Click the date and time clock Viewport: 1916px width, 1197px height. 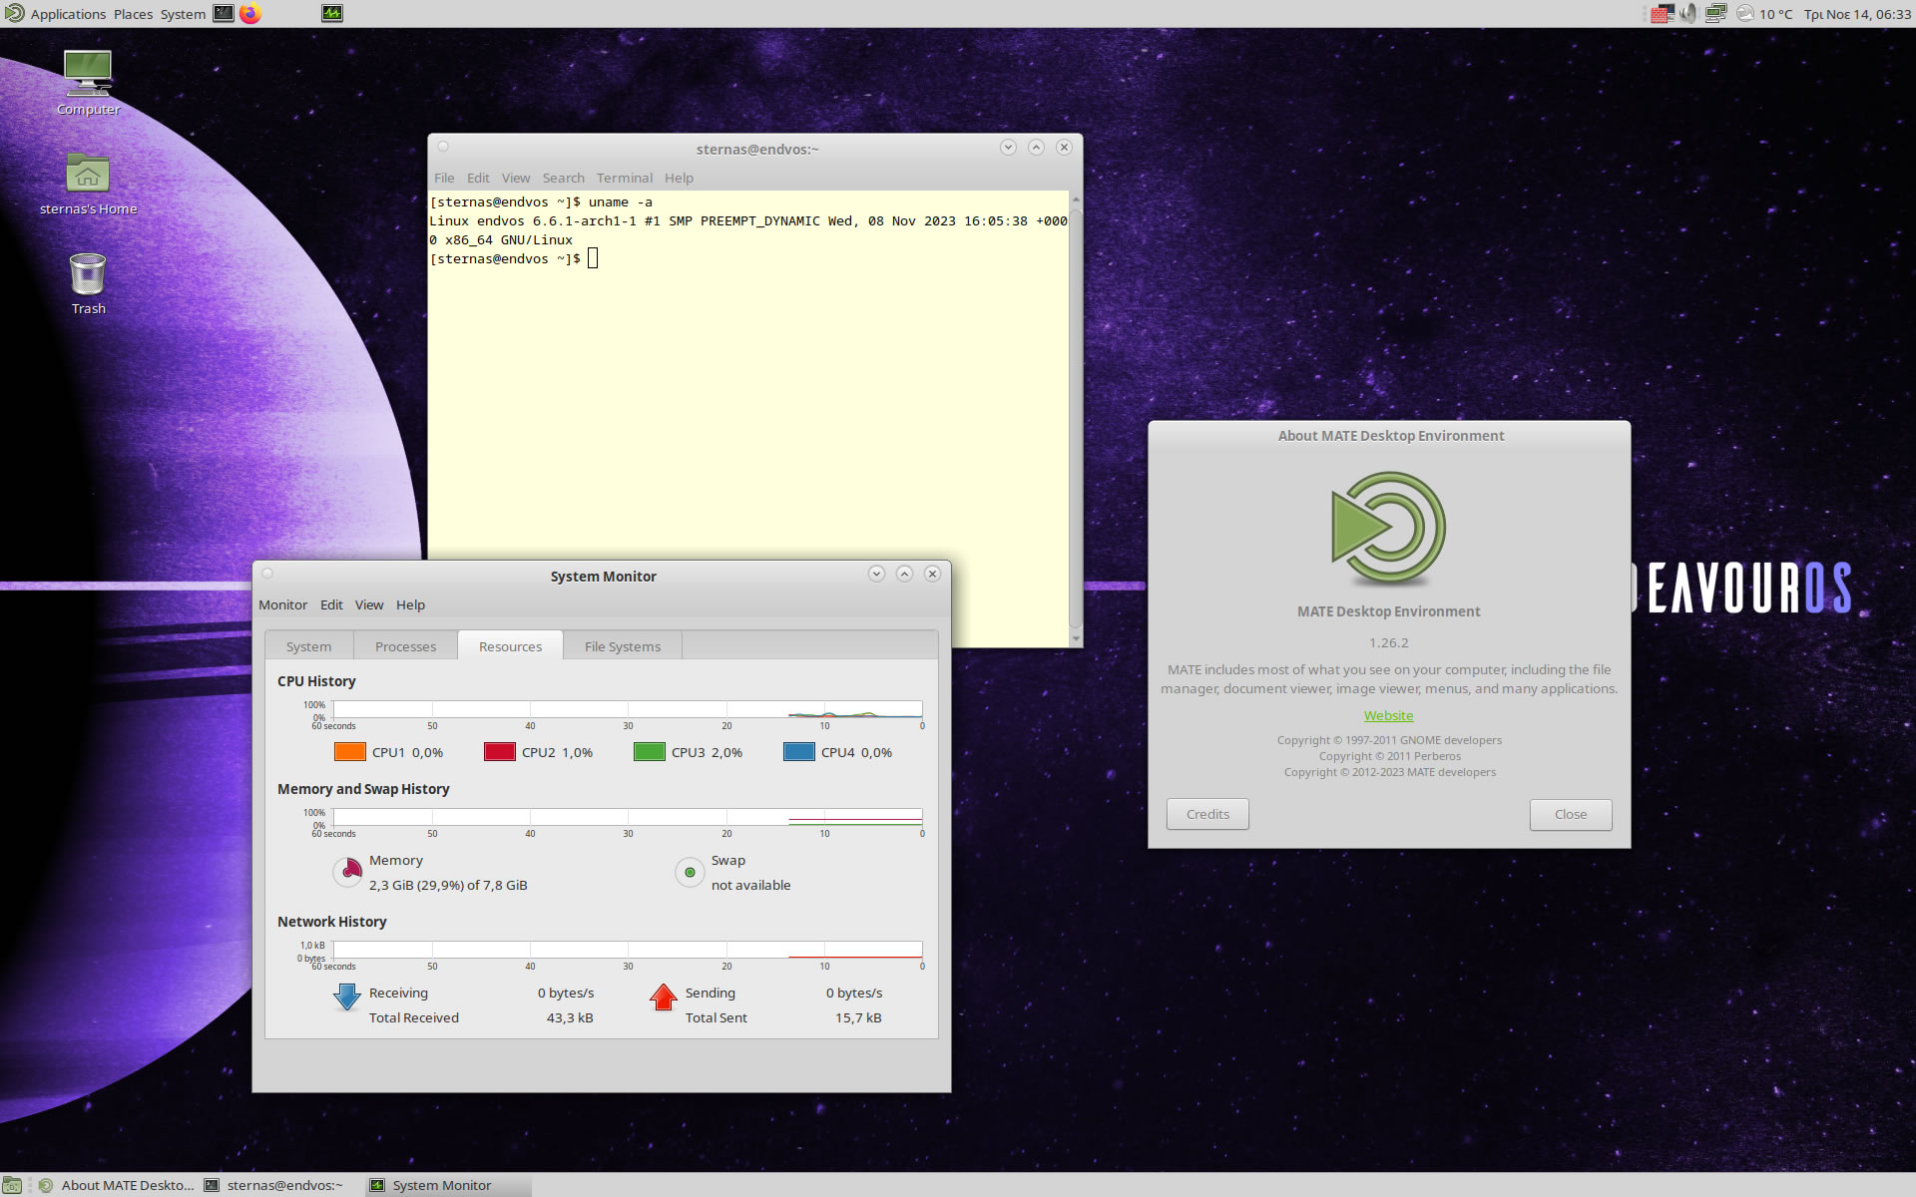click(1857, 14)
